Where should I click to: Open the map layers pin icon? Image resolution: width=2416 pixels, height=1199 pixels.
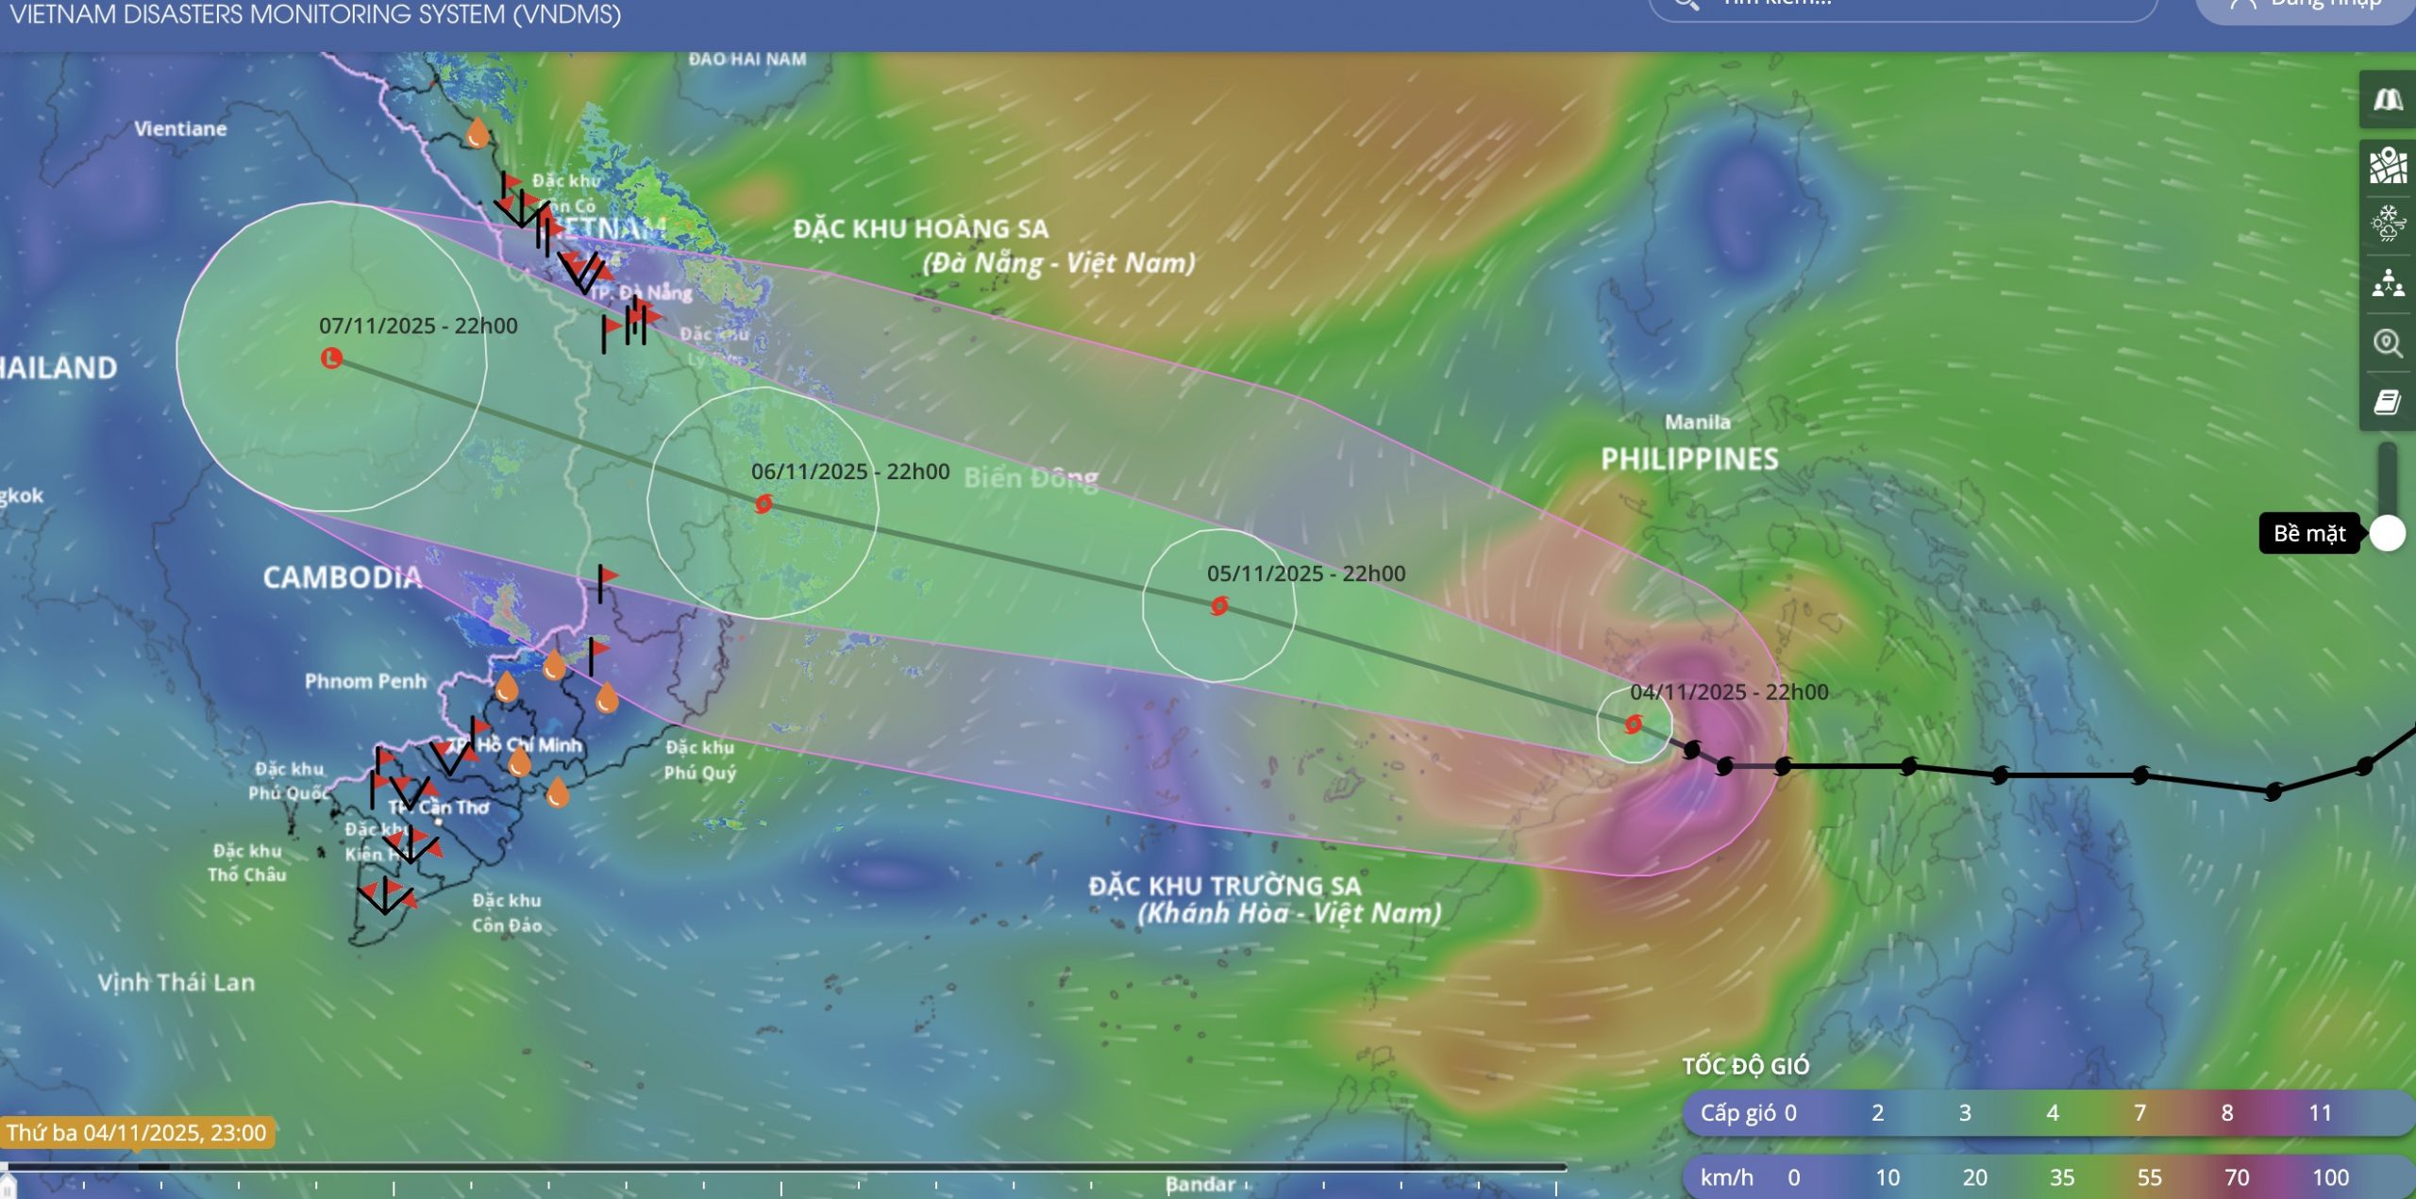click(2388, 166)
